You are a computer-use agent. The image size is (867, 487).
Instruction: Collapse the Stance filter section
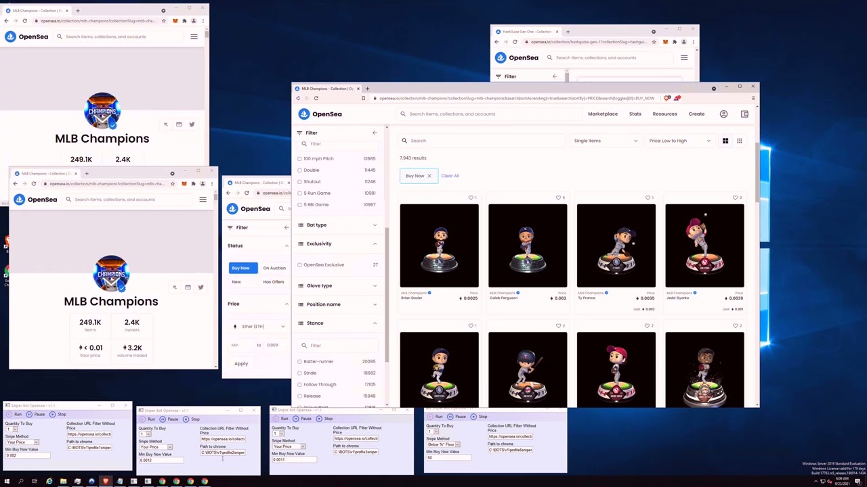click(337, 323)
